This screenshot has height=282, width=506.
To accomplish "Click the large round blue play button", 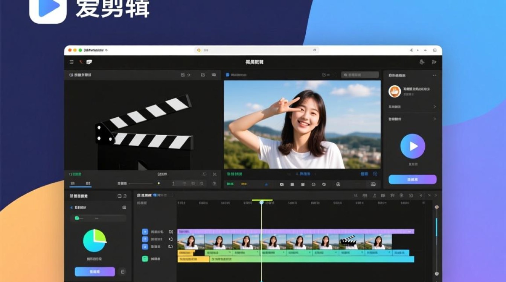I will tap(413, 146).
